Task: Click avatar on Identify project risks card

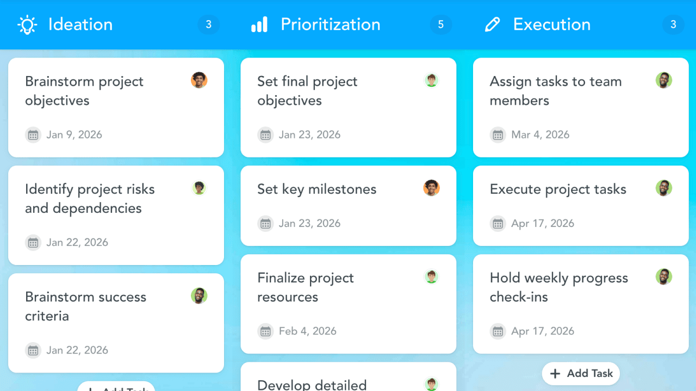Action: [199, 188]
